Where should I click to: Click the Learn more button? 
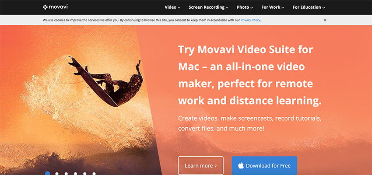[201, 165]
